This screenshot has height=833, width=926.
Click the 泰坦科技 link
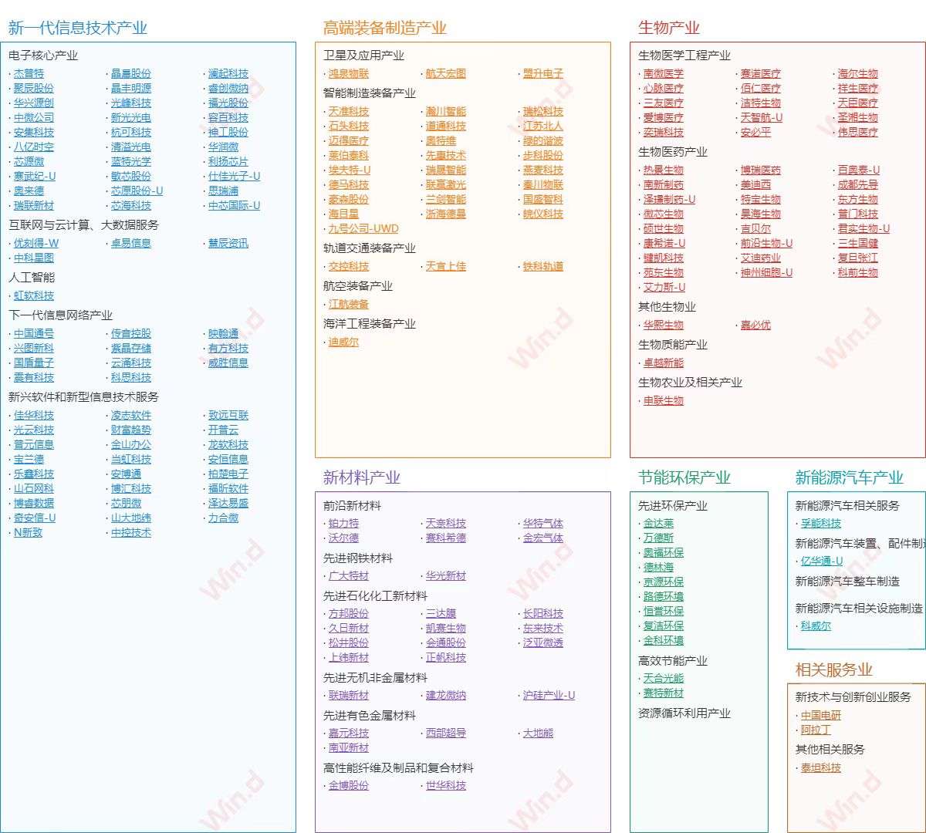pyautogui.click(x=821, y=768)
